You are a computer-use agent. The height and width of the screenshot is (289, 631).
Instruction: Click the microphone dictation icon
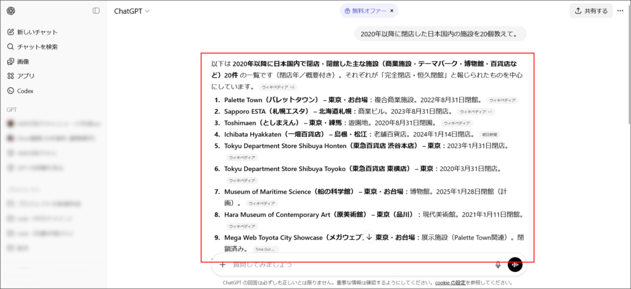tap(498, 264)
